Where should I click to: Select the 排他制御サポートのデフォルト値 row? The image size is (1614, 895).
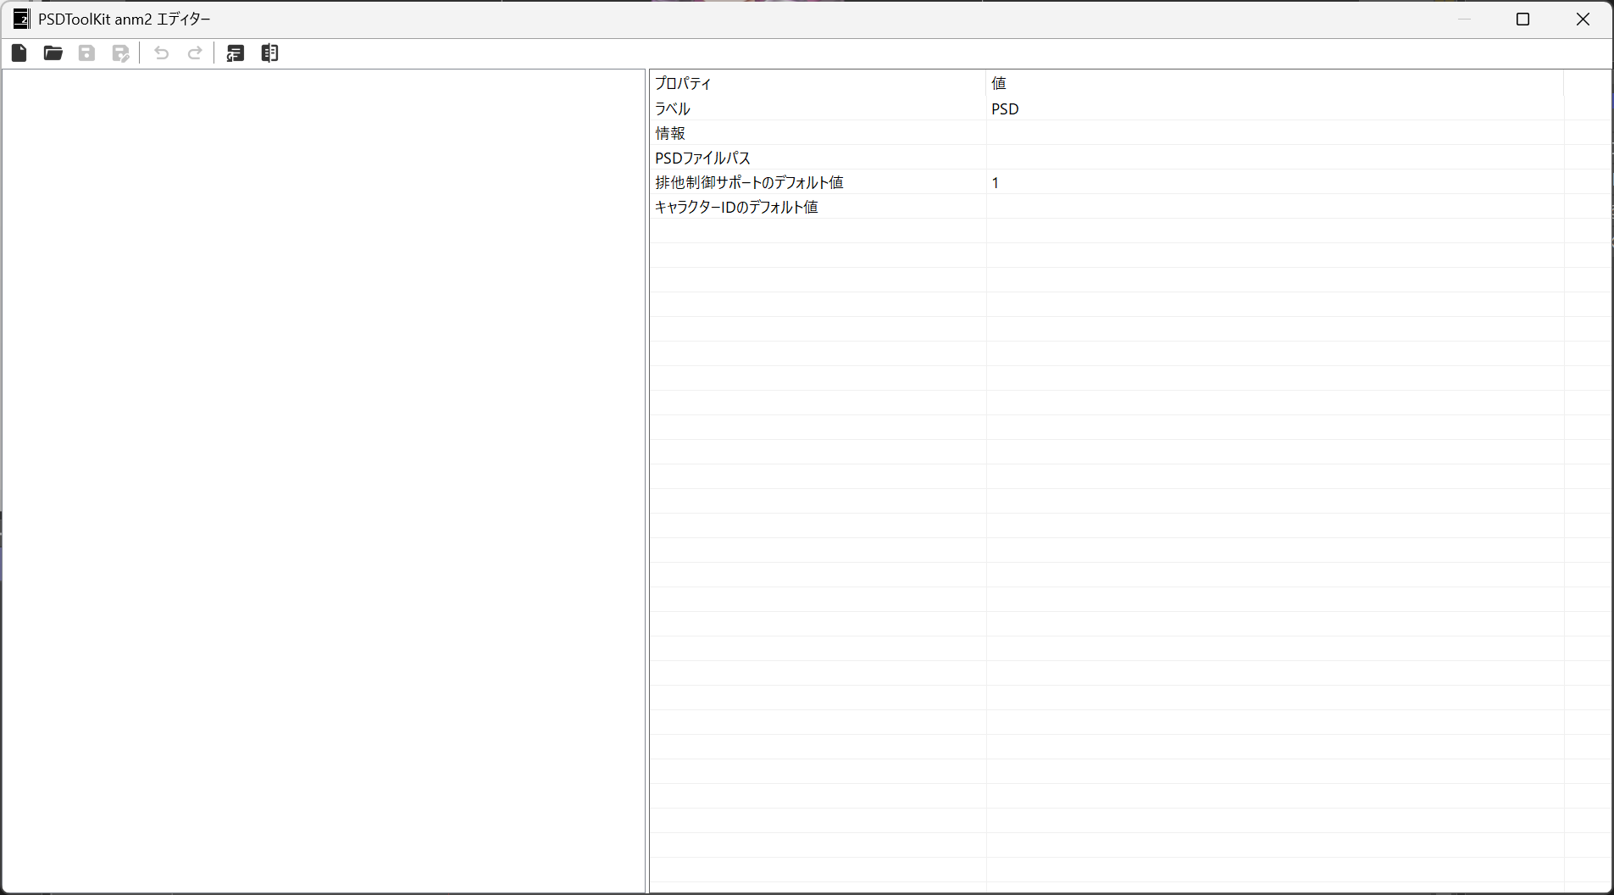tap(749, 182)
